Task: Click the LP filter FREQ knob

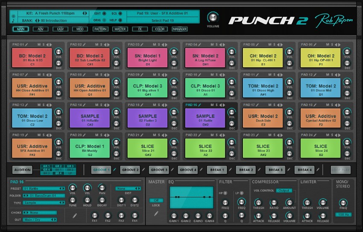Action: pyautogui.click(x=241, y=202)
